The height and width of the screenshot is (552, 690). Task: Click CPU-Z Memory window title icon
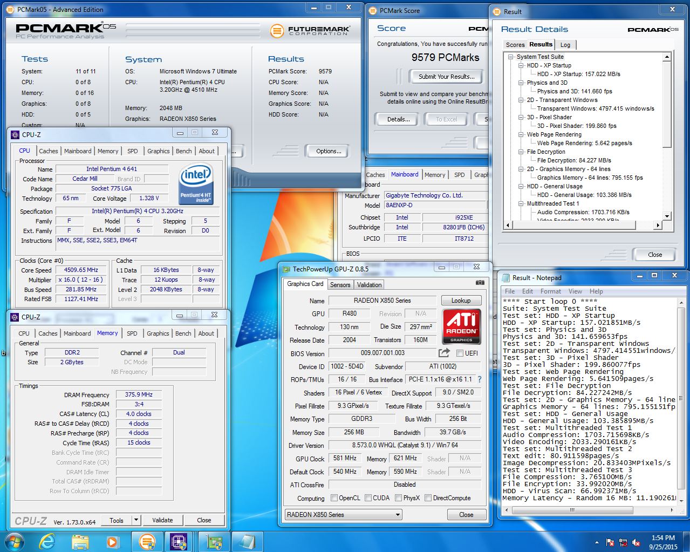[x=15, y=317]
